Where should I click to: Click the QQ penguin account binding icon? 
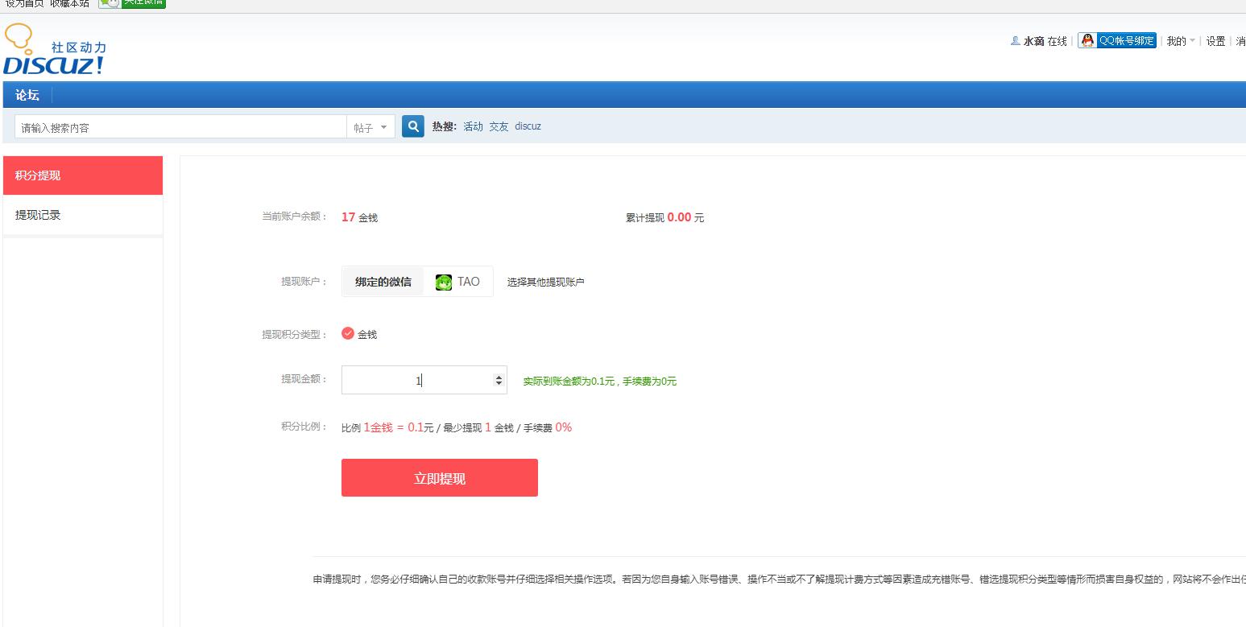(x=1087, y=41)
